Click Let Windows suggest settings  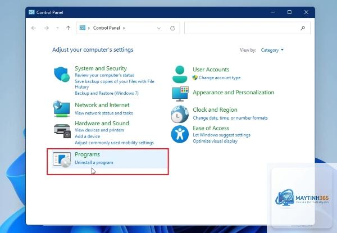tap(221, 135)
